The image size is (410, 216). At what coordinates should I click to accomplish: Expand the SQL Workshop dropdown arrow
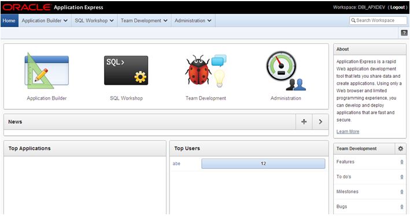112,21
